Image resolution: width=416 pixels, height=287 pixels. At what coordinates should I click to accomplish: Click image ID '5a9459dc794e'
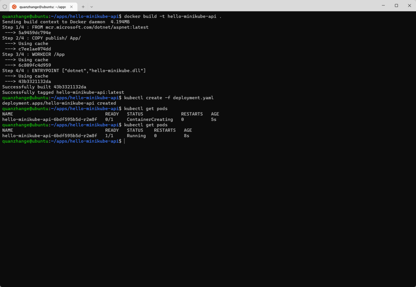pyautogui.click(x=35, y=33)
